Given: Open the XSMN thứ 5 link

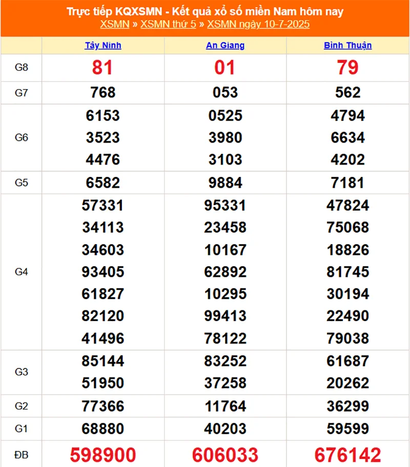Looking at the screenshot, I should tap(168, 24).
